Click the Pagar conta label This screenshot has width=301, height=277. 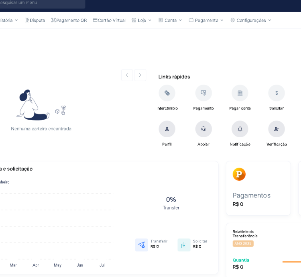[x=240, y=108]
